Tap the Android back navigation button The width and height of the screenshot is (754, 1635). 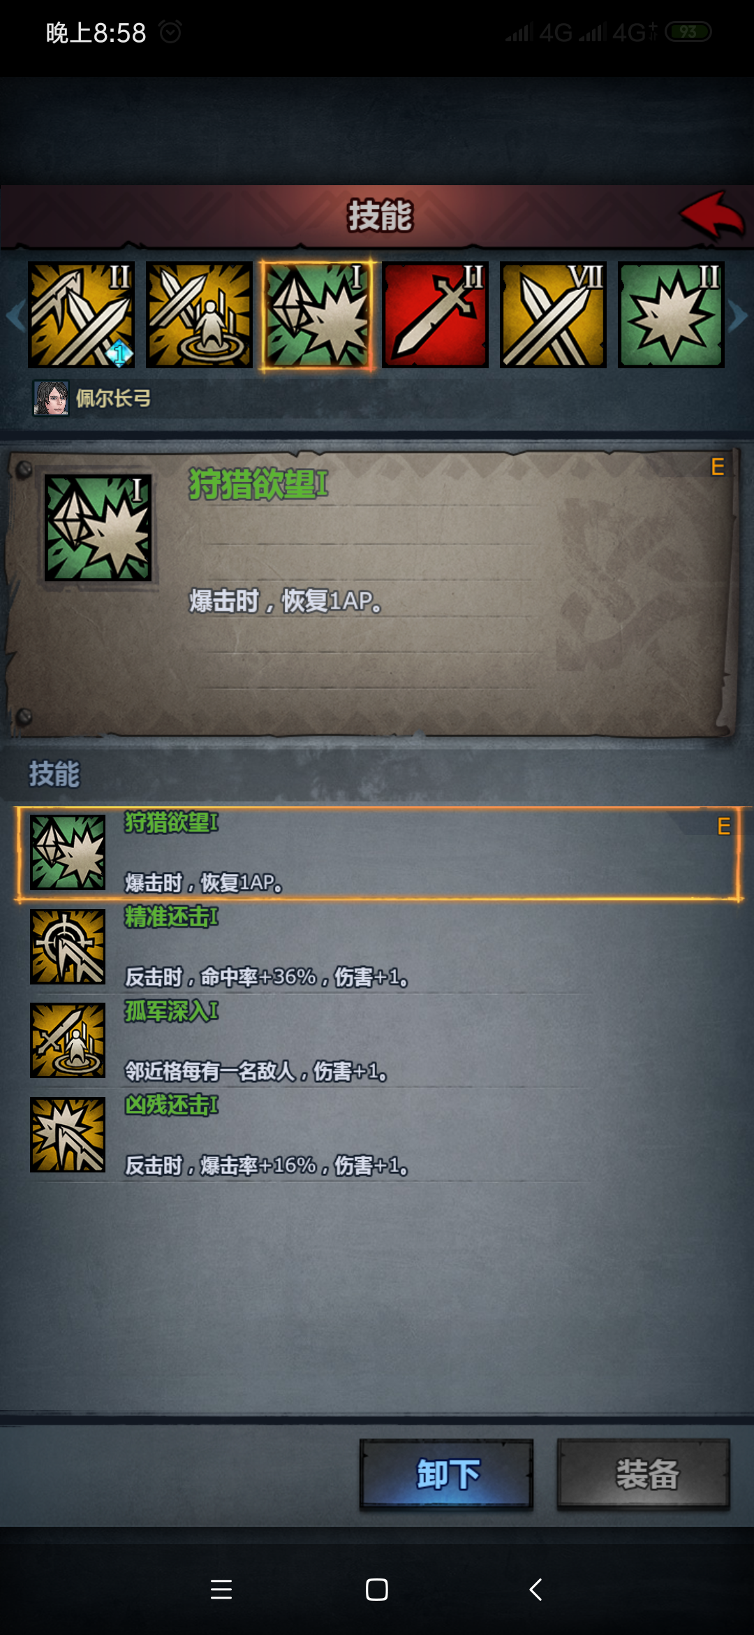(x=535, y=1590)
